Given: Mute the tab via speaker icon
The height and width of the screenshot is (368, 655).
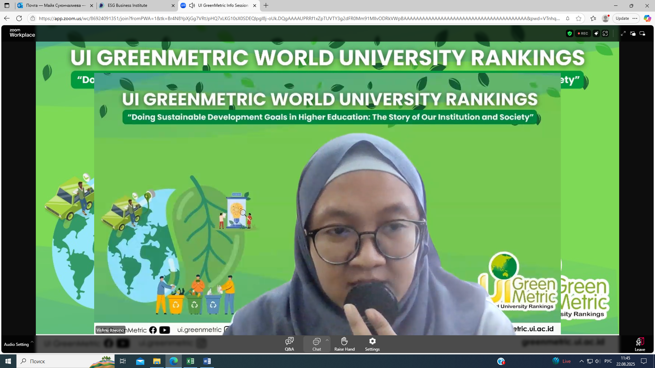Looking at the screenshot, I should pos(192,5).
